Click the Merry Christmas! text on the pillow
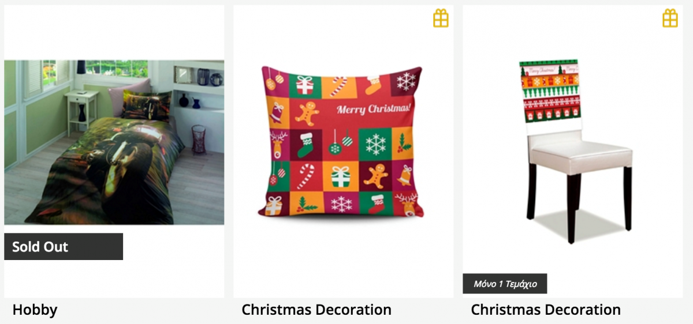693x324 pixels. (x=375, y=109)
